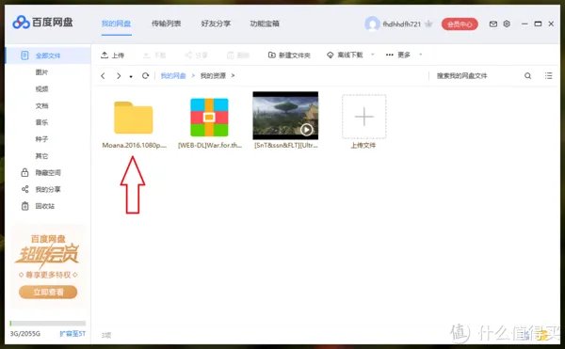Open 隐藏空间 in the sidebar
565x349 pixels.
[48, 173]
